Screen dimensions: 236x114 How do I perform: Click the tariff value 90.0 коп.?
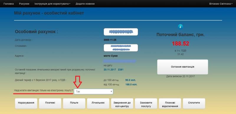130,80
